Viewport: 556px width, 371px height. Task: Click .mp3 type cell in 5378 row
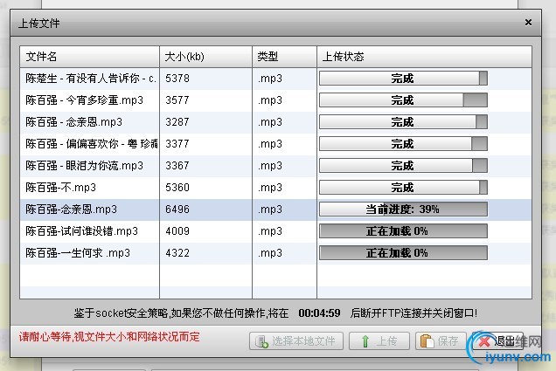tap(270, 79)
